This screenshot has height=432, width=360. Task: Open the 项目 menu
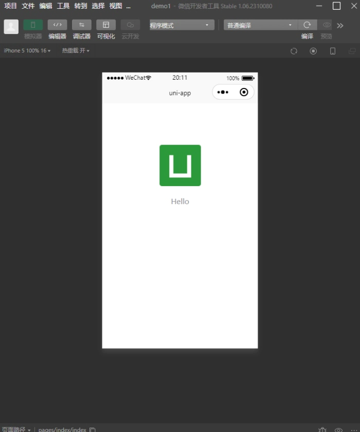coord(10,6)
